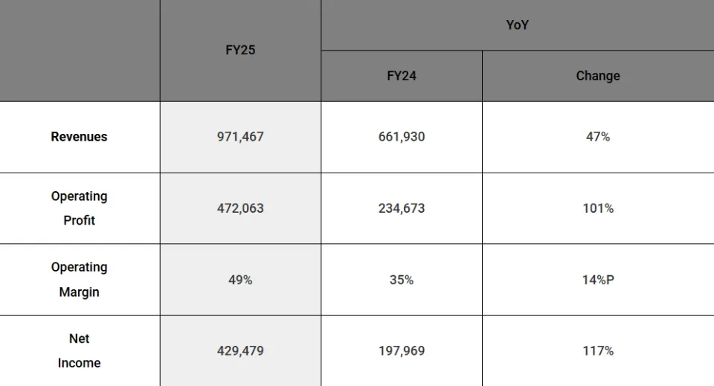This screenshot has height=386, width=714.
Task: Select the 117% net income change
Action: click(x=597, y=350)
